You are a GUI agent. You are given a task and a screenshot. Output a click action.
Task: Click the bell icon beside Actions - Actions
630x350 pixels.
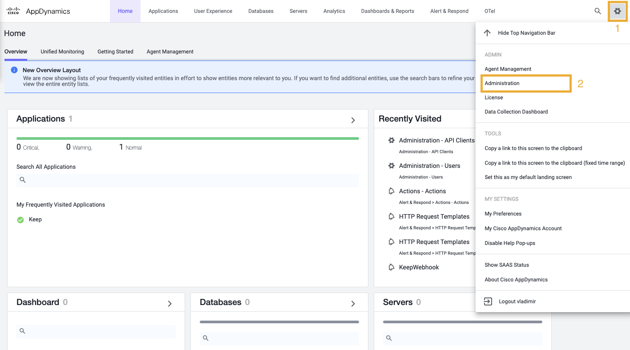click(x=392, y=191)
